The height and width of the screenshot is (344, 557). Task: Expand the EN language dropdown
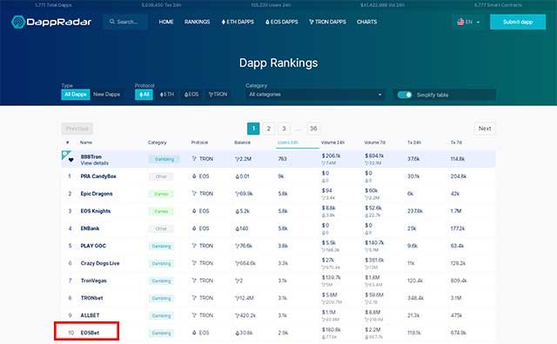point(468,22)
